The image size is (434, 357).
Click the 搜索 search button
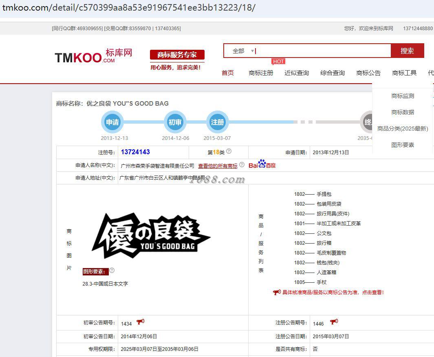tap(407, 51)
